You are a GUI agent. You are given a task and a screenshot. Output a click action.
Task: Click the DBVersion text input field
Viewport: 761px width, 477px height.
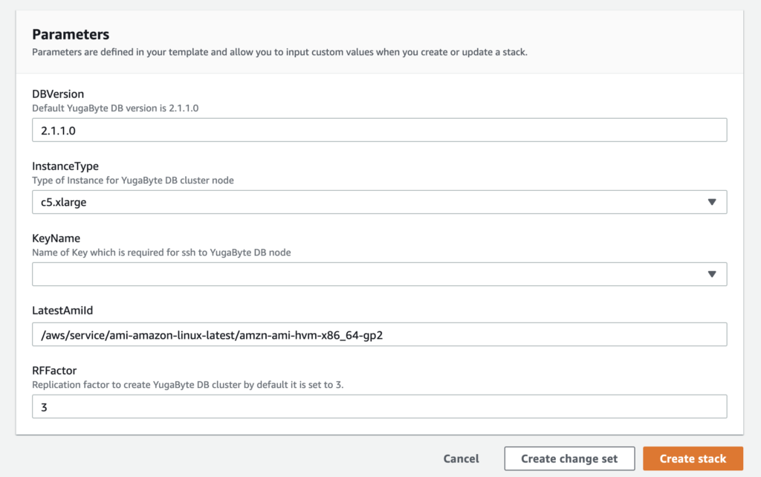pos(379,130)
